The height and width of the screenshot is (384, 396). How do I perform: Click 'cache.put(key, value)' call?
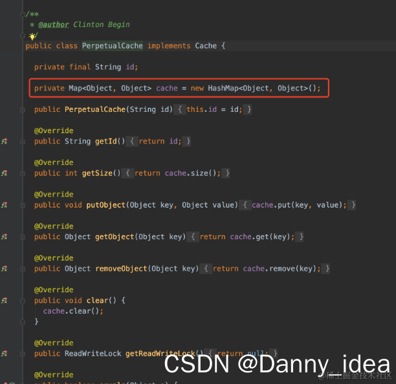tap(297, 205)
